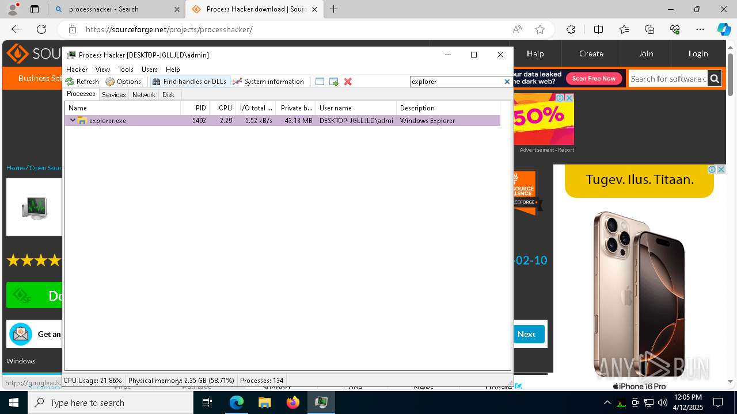Sort by Description column header
The width and height of the screenshot is (737, 414).
tap(449, 108)
